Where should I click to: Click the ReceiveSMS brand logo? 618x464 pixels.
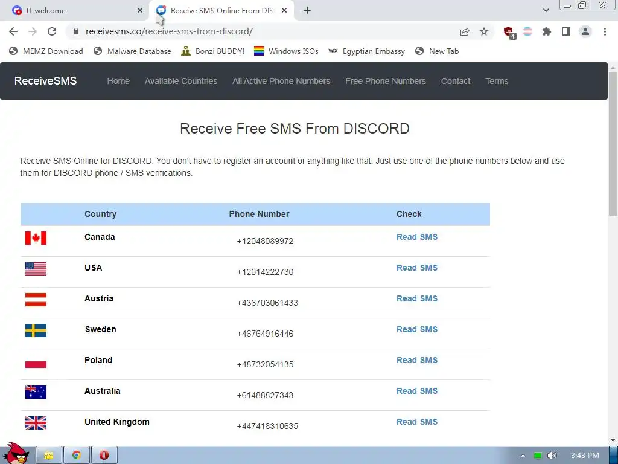(x=46, y=81)
